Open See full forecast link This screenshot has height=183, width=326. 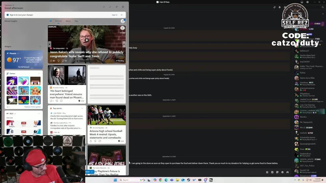coord(23,67)
